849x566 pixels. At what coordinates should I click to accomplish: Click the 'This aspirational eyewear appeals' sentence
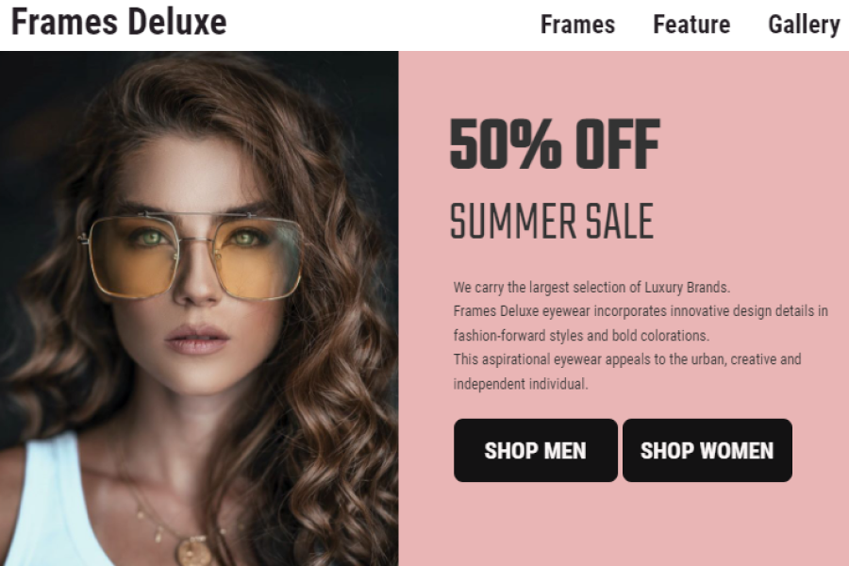627,359
